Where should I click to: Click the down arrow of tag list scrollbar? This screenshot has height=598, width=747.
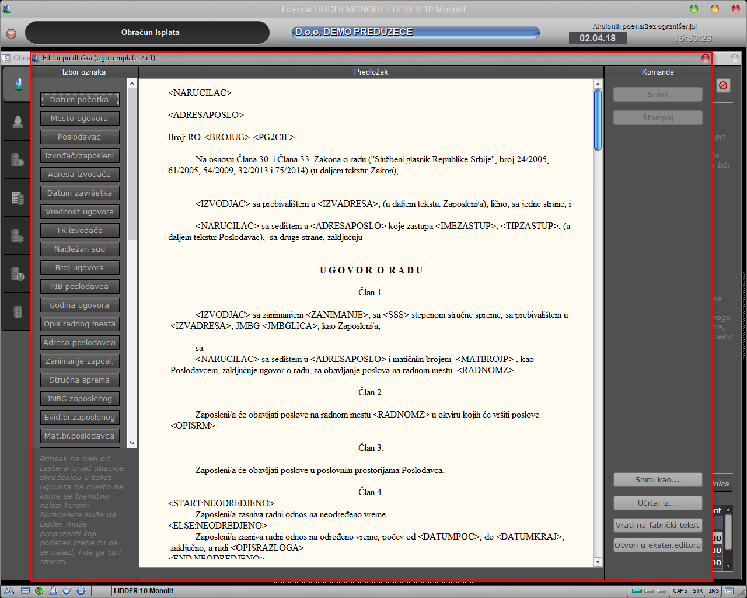132,443
